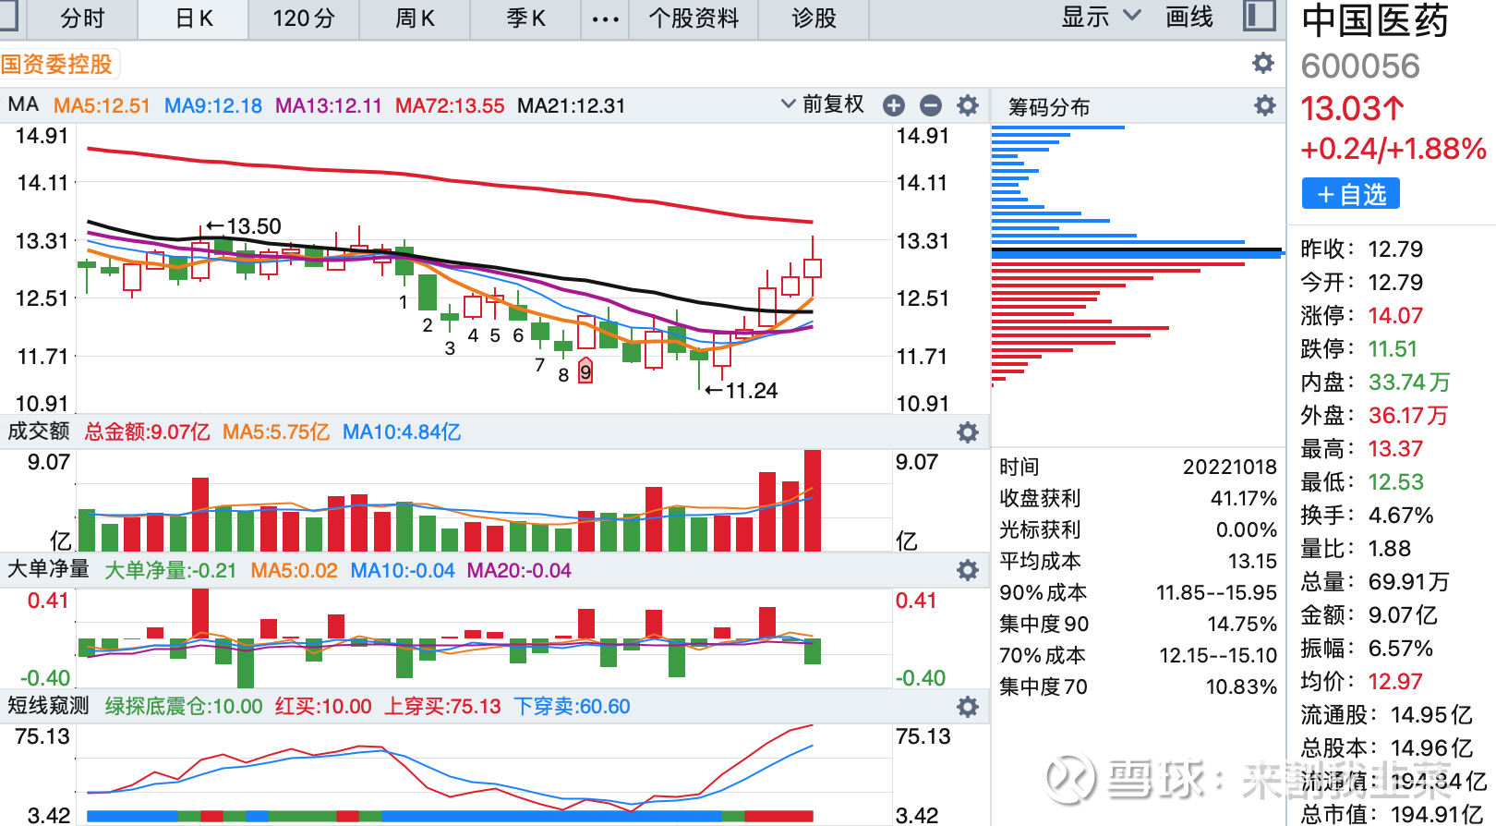The width and height of the screenshot is (1496, 826).
Task: Click the MA indicator label
Action: tap(24, 104)
